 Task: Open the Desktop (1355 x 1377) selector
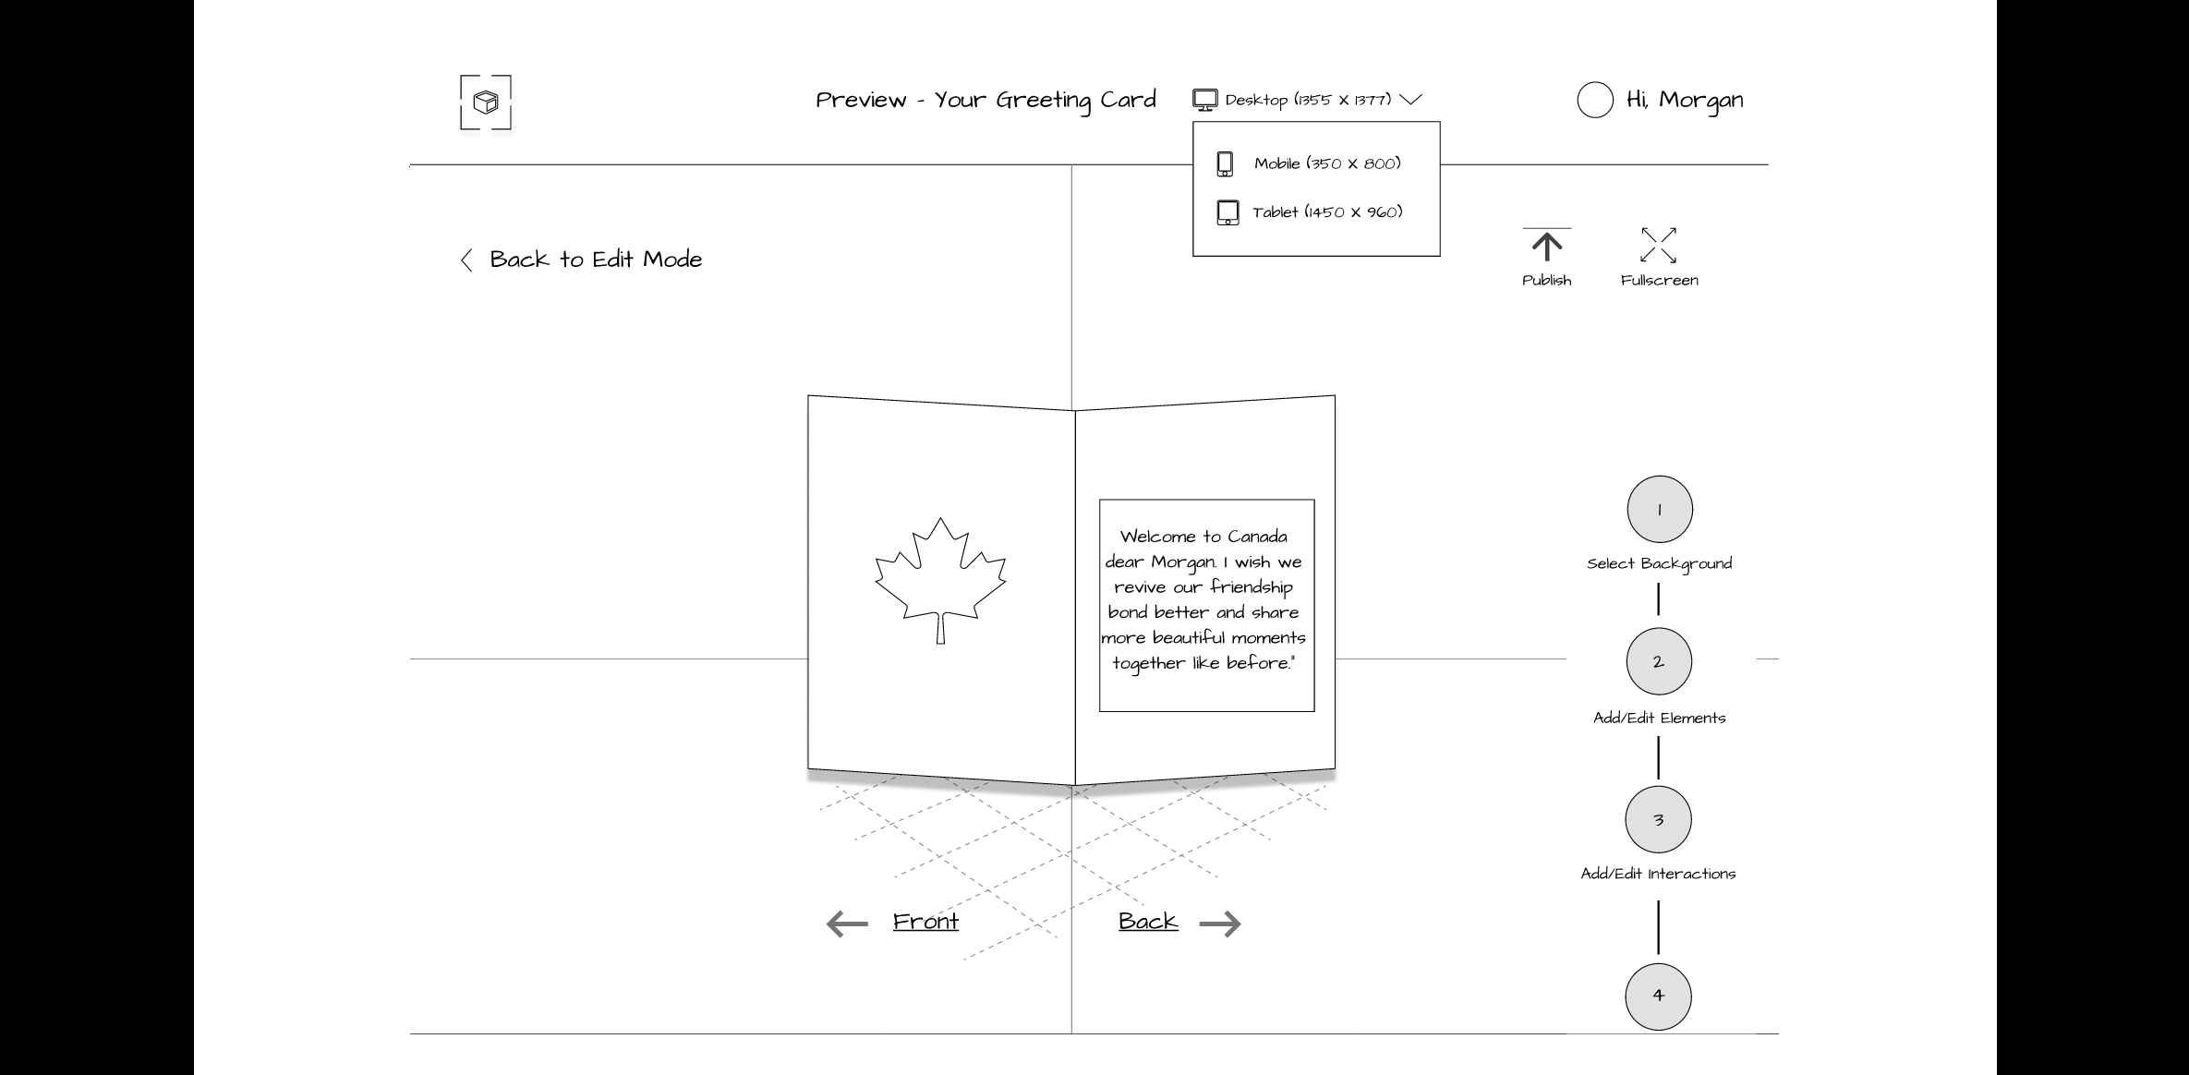[1308, 100]
